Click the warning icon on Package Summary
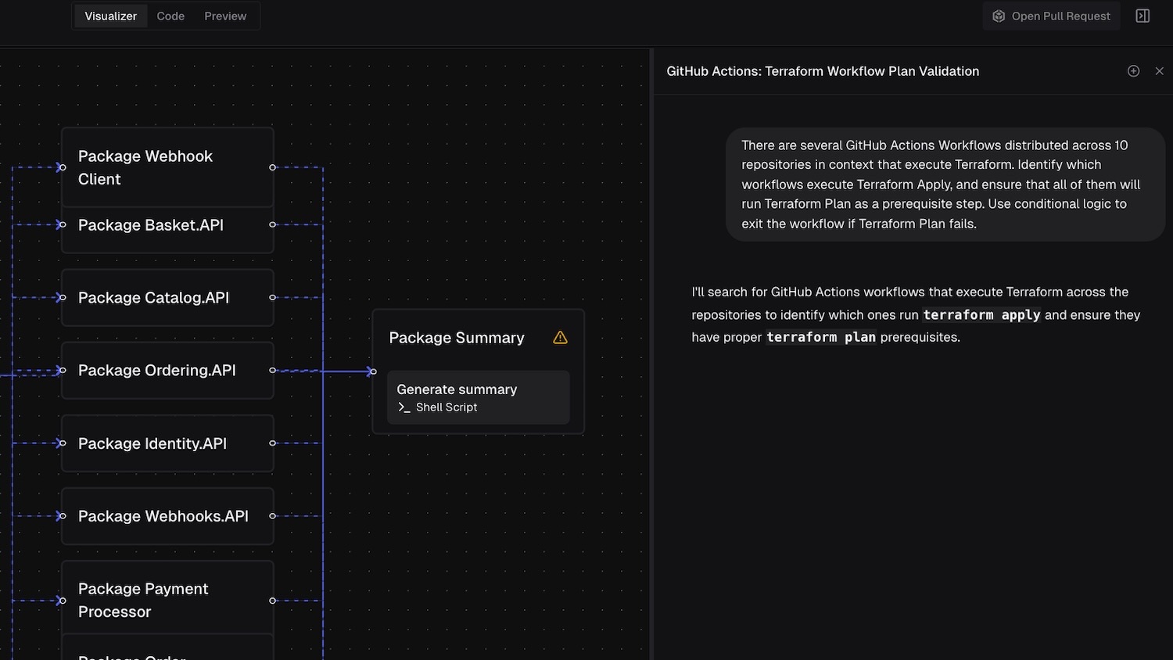This screenshot has height=660, width=1173. pos(560,338)
